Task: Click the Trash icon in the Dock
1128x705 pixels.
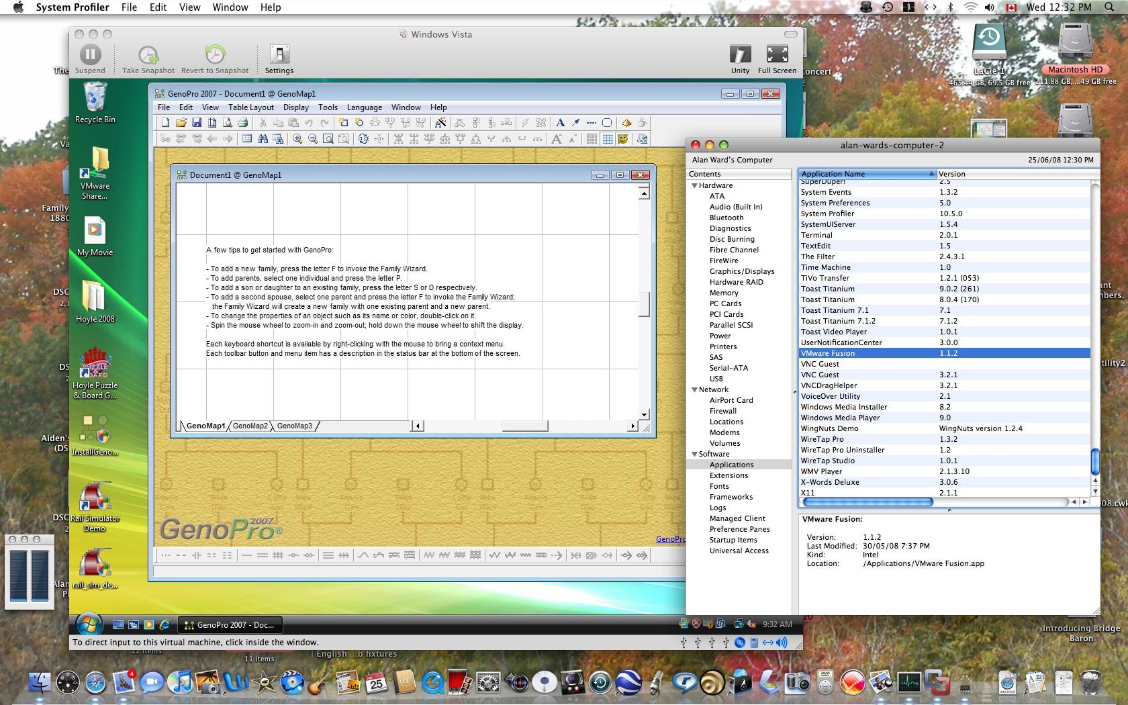Action: tap(1092, 683)
